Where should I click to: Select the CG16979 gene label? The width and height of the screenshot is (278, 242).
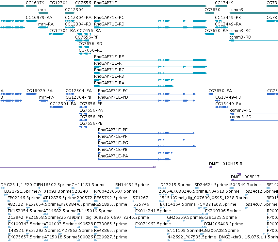click(x=35, y=3)
